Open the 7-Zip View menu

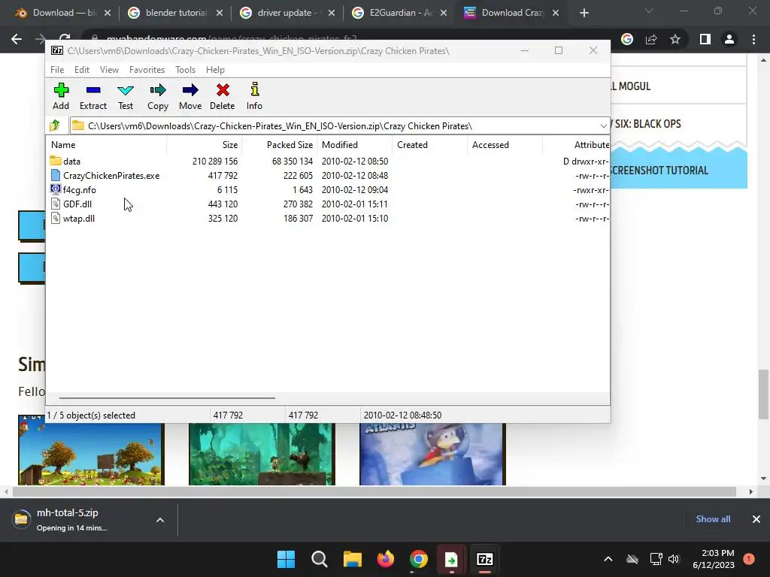click(109, 70)
